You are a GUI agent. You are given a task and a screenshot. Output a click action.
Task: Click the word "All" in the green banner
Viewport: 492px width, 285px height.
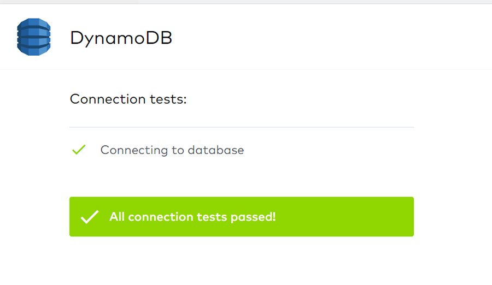(x=118, y=217)
